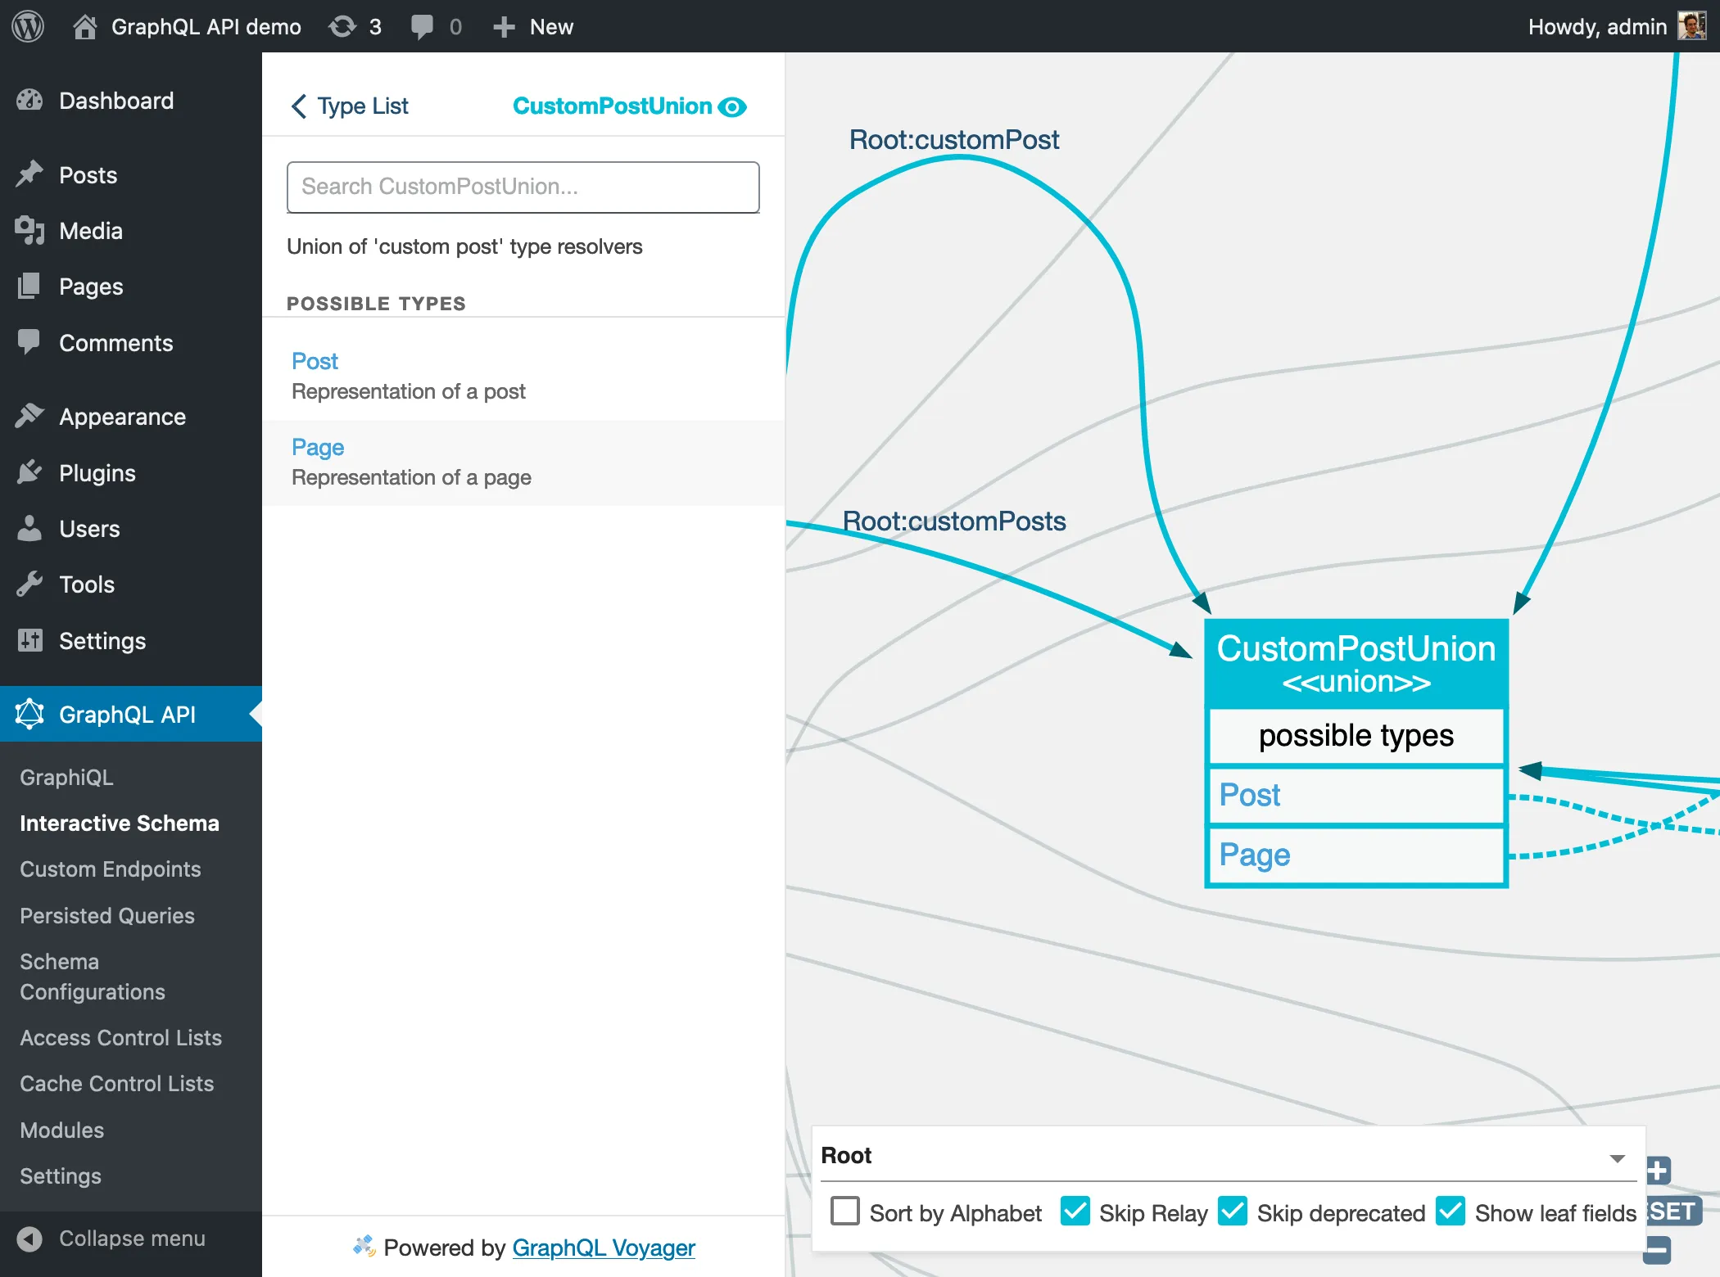This screenshot has width=1720, height=1277.
Task: Click the Settings sliders icon
Action: [x=29, y=640]
